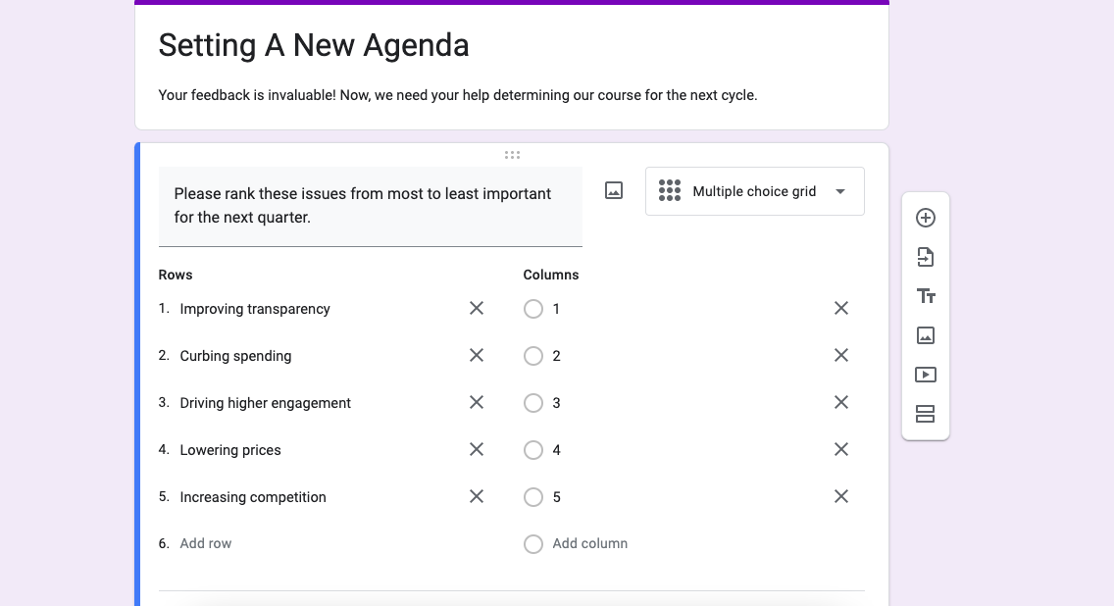Image resolution: width=1114 pixels, height=606 pixels.
Task: Click the column 3 radio button
Action: point(533,403)
